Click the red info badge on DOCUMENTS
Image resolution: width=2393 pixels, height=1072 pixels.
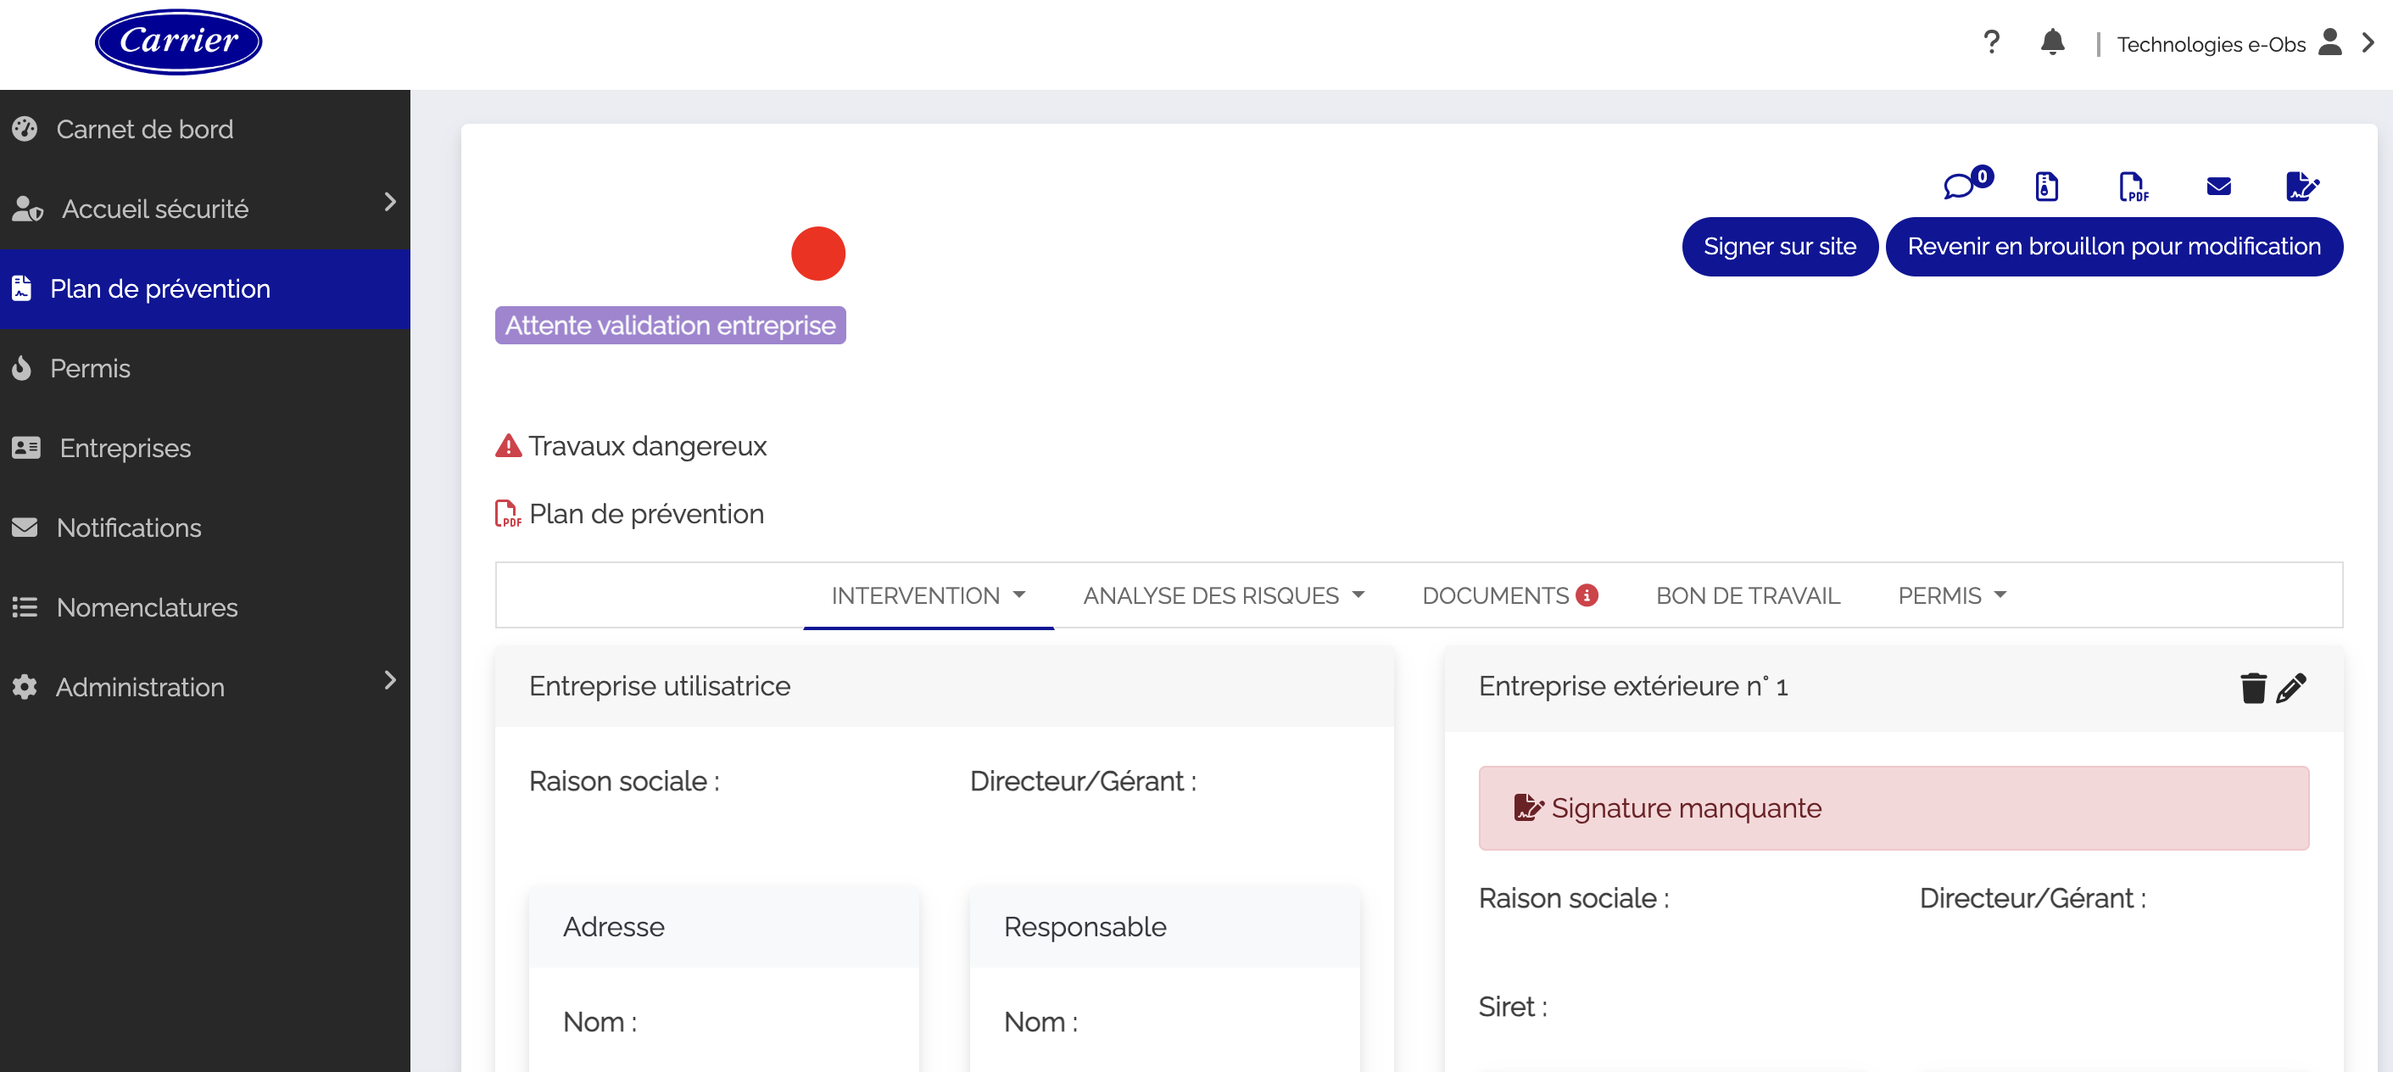pos(1587,595)
